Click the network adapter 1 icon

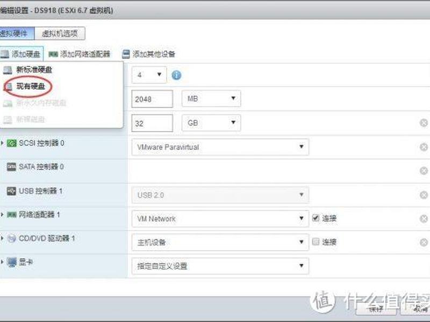[x=11, y=215]
